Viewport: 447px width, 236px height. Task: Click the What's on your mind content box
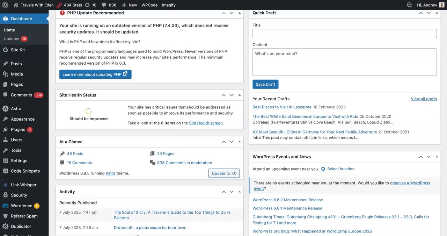point(345,62)
